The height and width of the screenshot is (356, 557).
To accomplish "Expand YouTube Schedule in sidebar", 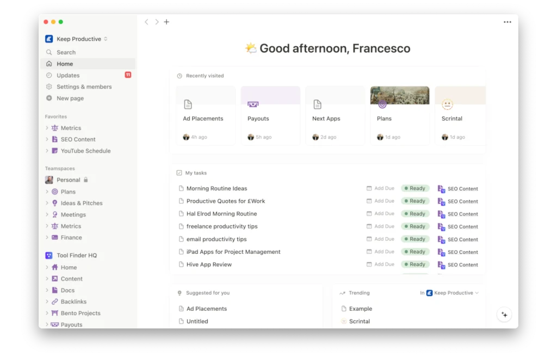I will tap(47, 151).
